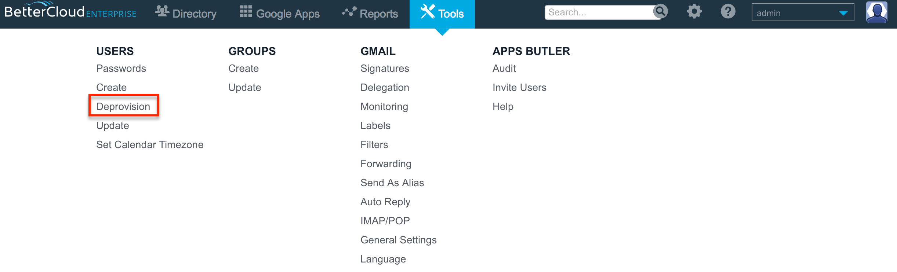Open help via question mark icon
Viewport: 897px width, 272px height.
[728, 11]
